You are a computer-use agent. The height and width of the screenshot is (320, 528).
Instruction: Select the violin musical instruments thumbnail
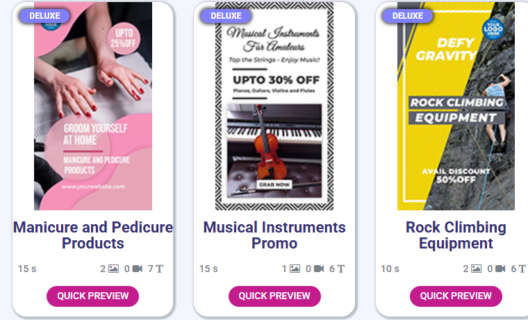click(274, 106)
